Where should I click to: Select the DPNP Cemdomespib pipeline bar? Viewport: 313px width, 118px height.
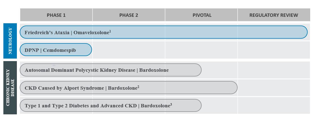(56, 50)
